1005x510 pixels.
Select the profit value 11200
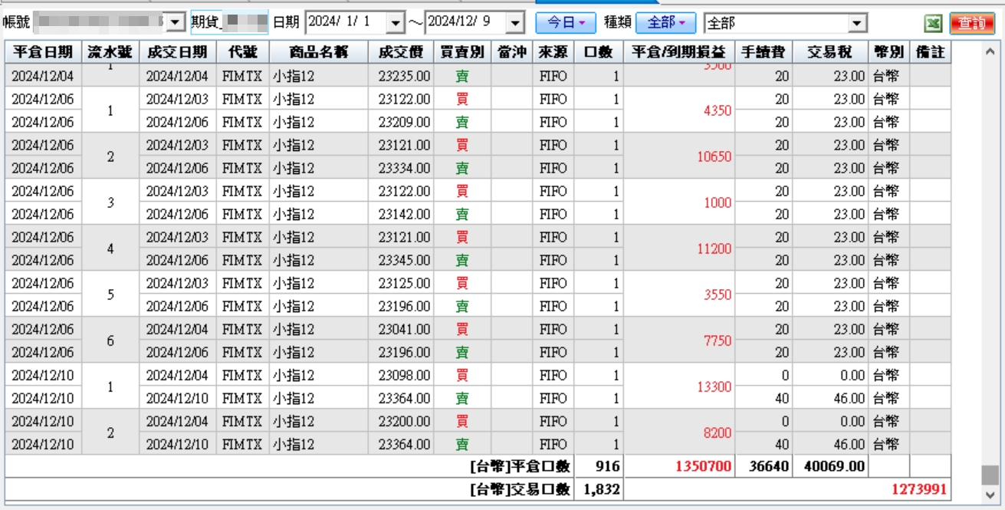point(714,248)
